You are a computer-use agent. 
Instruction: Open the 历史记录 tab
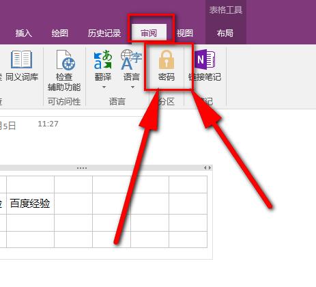tap(104, 33)
